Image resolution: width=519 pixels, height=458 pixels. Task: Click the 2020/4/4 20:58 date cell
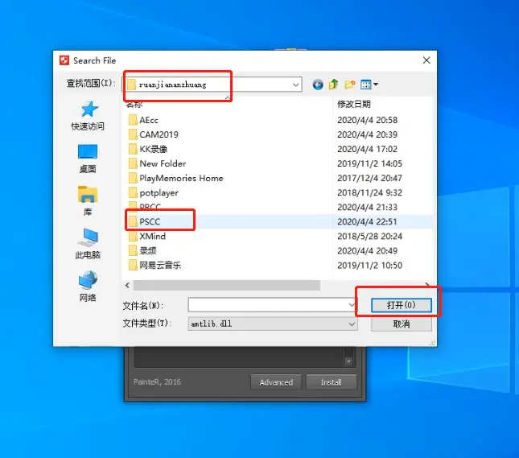point(368,120)
